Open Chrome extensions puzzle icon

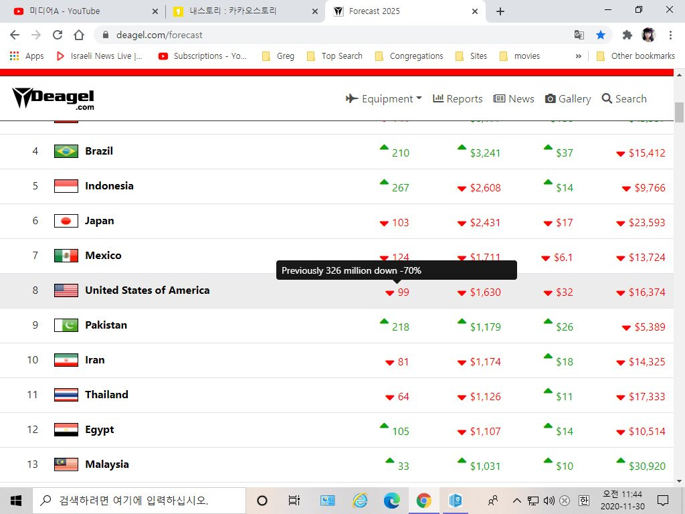tap(627, 35)
